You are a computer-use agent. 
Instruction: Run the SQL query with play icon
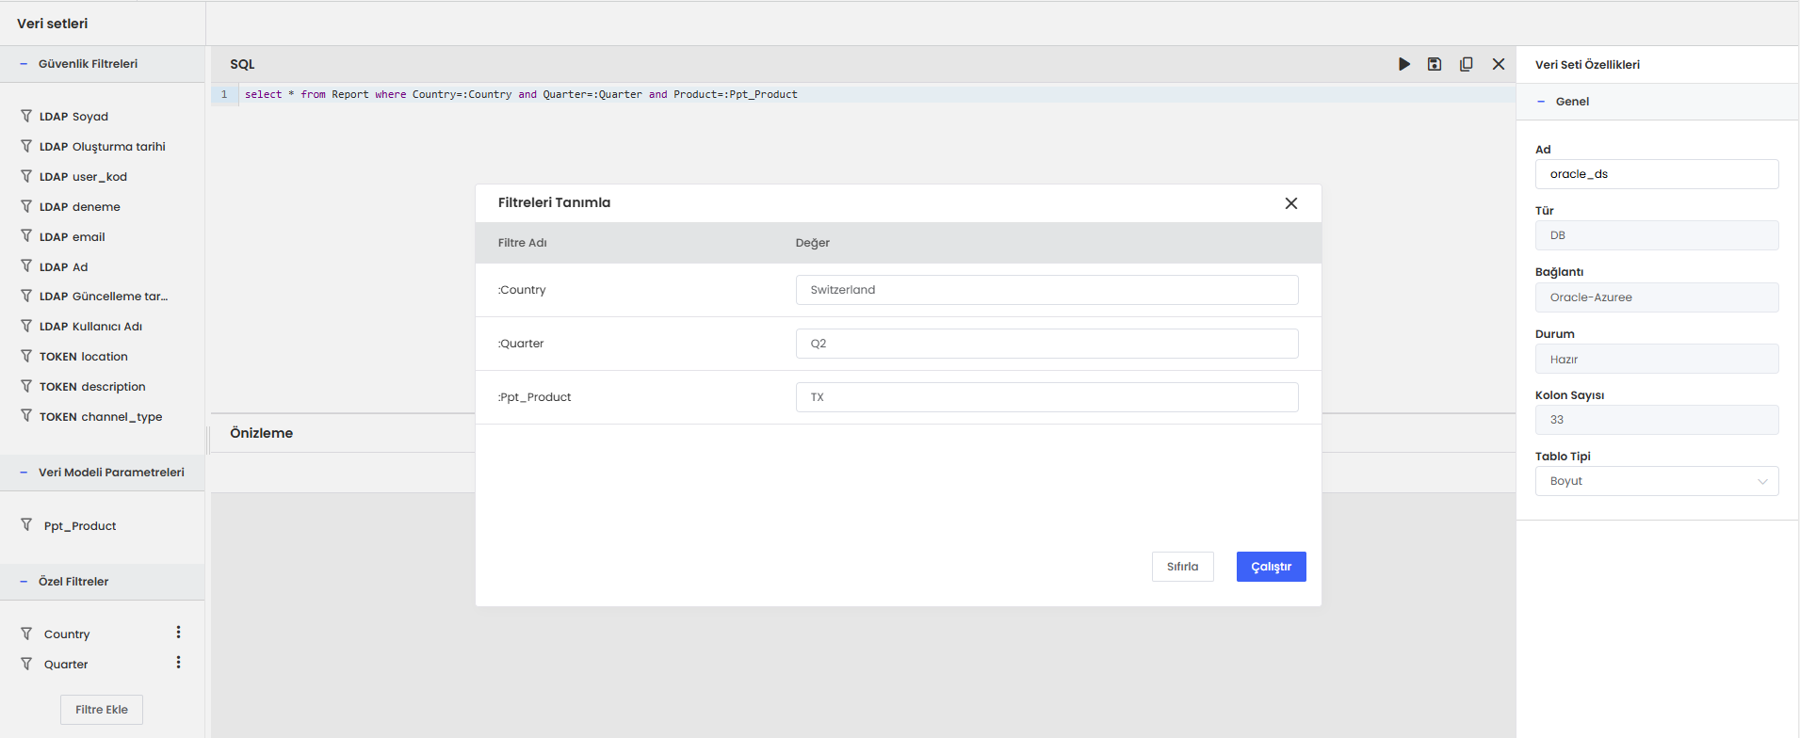point(1404,64)
